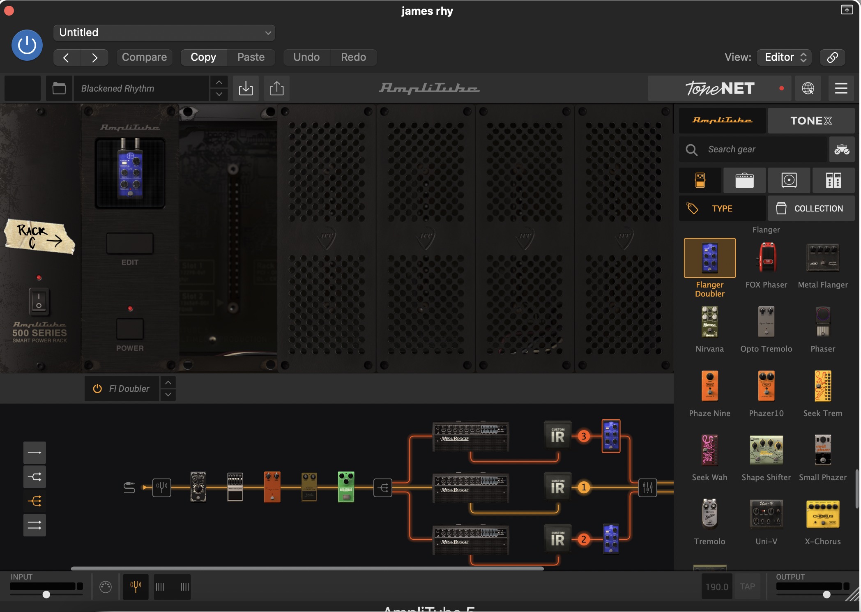Step to previous preset above Blackened Rhythm
Image resolution: width=861 pixels, height=612 pixels.
tap(219, 82)
